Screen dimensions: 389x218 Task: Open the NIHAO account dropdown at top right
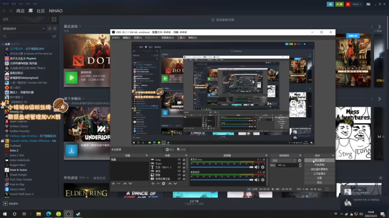pos(357,4)
